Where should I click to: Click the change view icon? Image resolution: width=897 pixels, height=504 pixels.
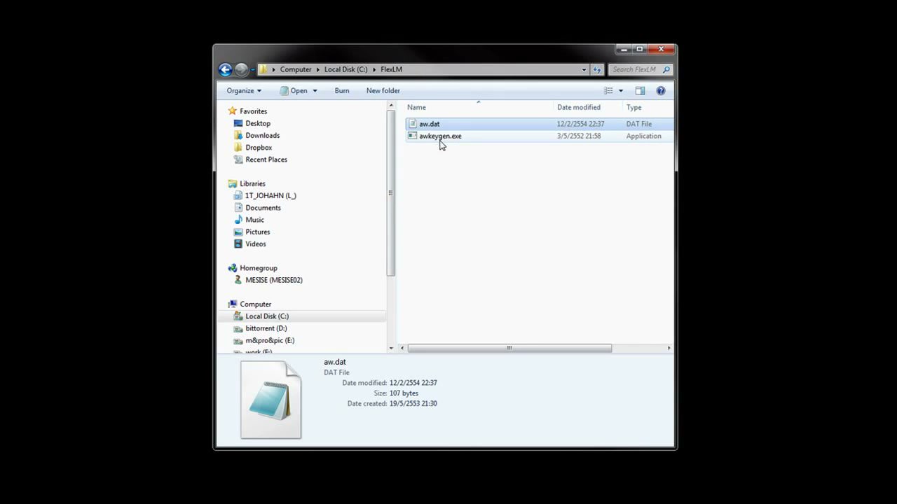(x=608, y=90)
